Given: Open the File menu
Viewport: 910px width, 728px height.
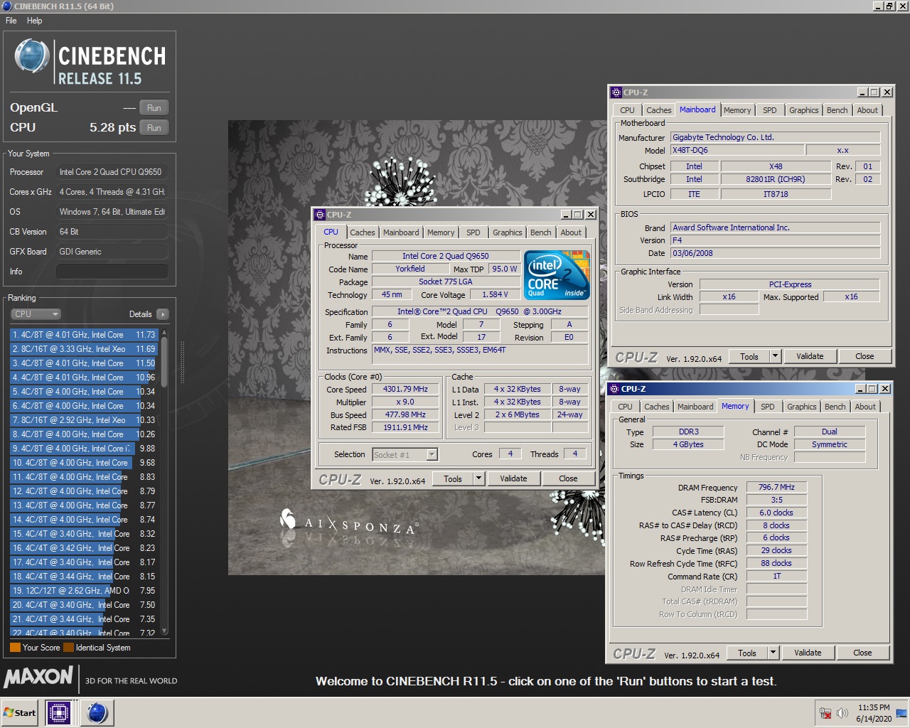Looking at the screenshot, I should tap(11, 21).
